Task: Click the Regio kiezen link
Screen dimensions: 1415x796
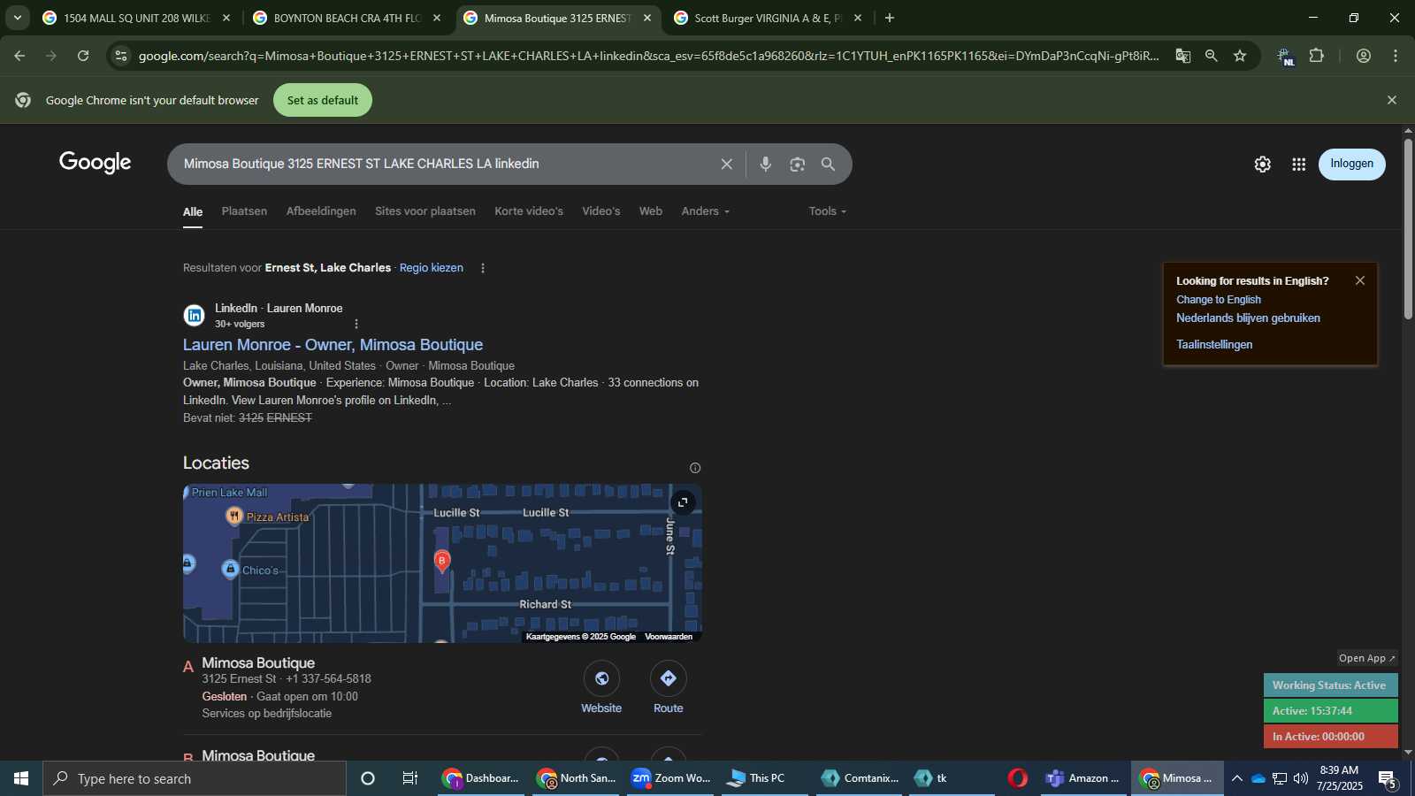Action: point(432,268)
